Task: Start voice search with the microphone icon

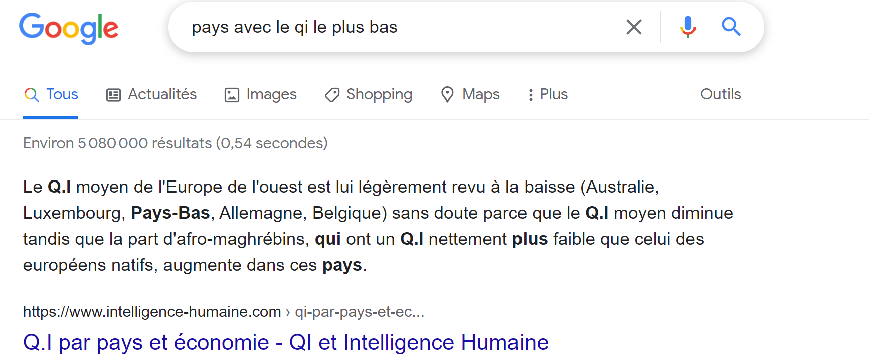Action: [688, 27]
